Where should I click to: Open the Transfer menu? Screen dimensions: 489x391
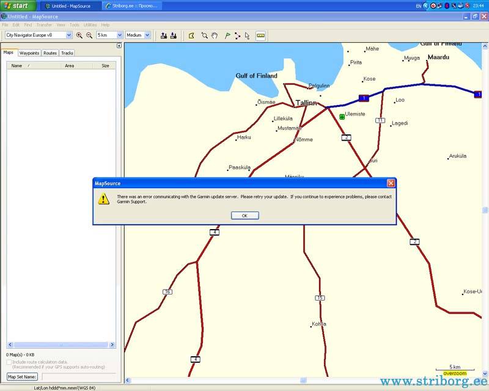tap(44, 25)
